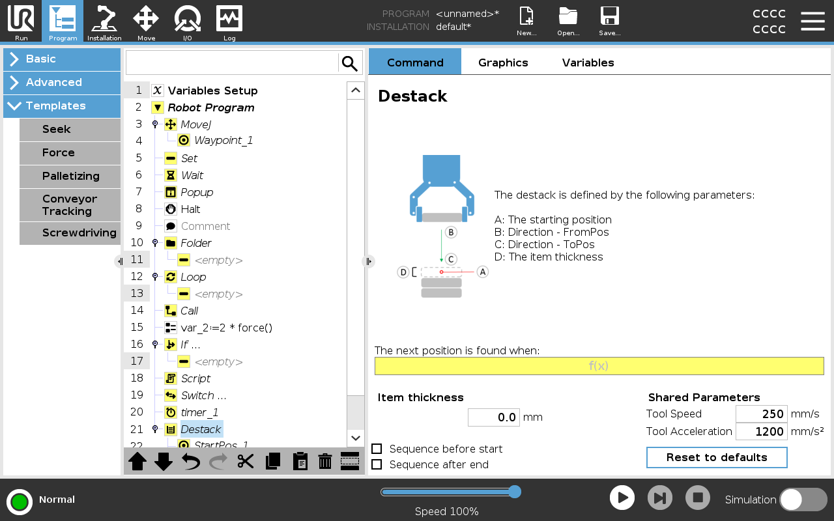The image size is (834, 521).
Task: Move selected node up with arrow
Action: coord(137,461)
